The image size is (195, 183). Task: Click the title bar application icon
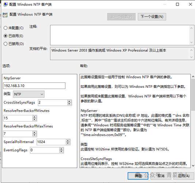click(5, 4)
